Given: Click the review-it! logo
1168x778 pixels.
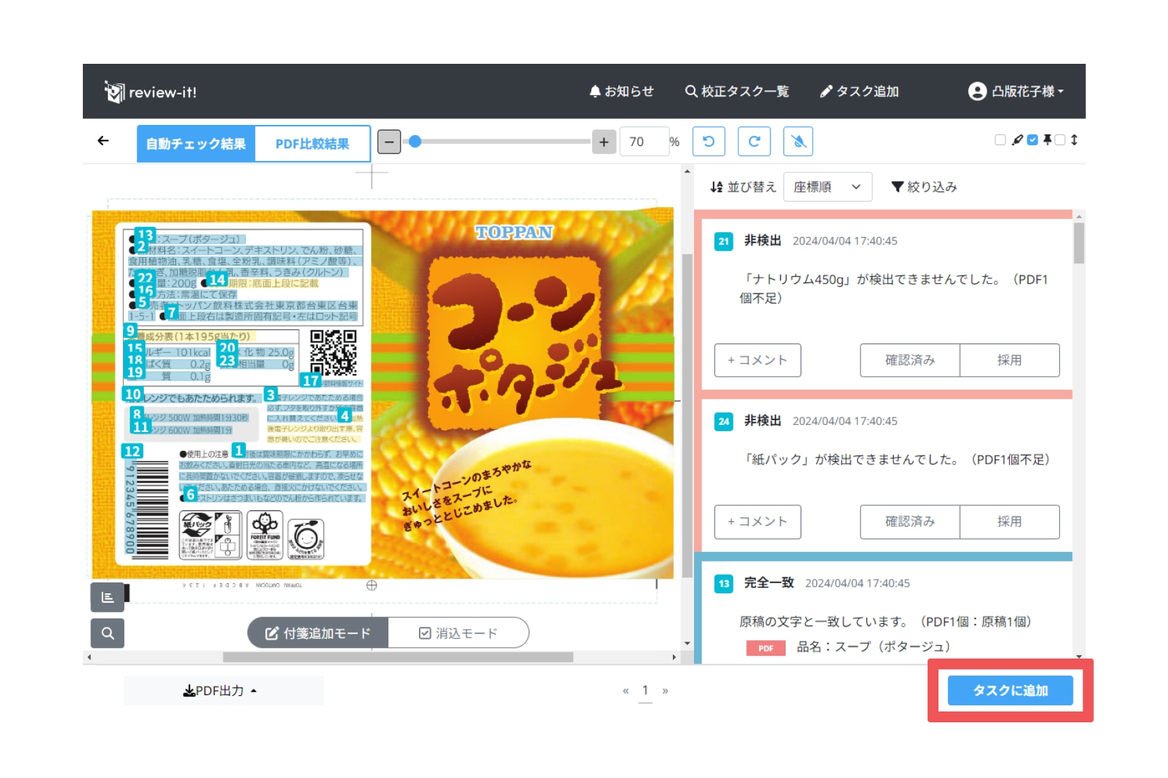Looking at the screenshot, I should coord(151,92).
